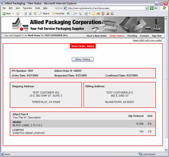Image resolution: width=169 pixels, height=157 pixels.
Task: Open the Favorites star toolbar button
Action: tap(58, 13)
